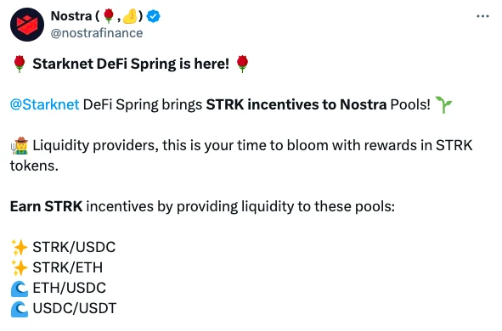Image resolution: width=502 pixels, height=331 pixels.
Task: Click the 'Starknet DeFi Spring is here!' headline
Action: (131, 64)
